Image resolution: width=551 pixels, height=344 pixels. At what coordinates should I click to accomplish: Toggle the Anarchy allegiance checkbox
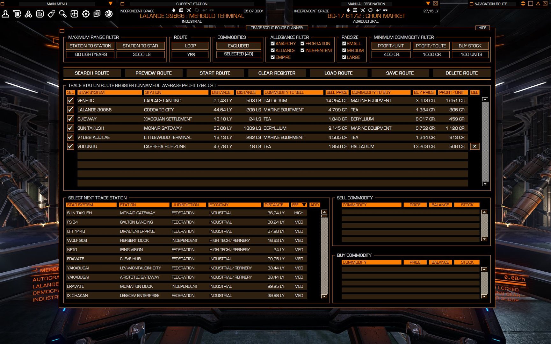tap(272, 44)
